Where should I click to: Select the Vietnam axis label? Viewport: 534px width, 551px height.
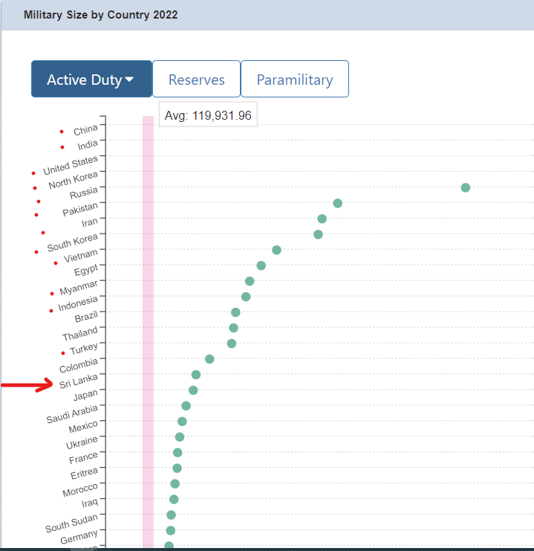tap(80, 256)
